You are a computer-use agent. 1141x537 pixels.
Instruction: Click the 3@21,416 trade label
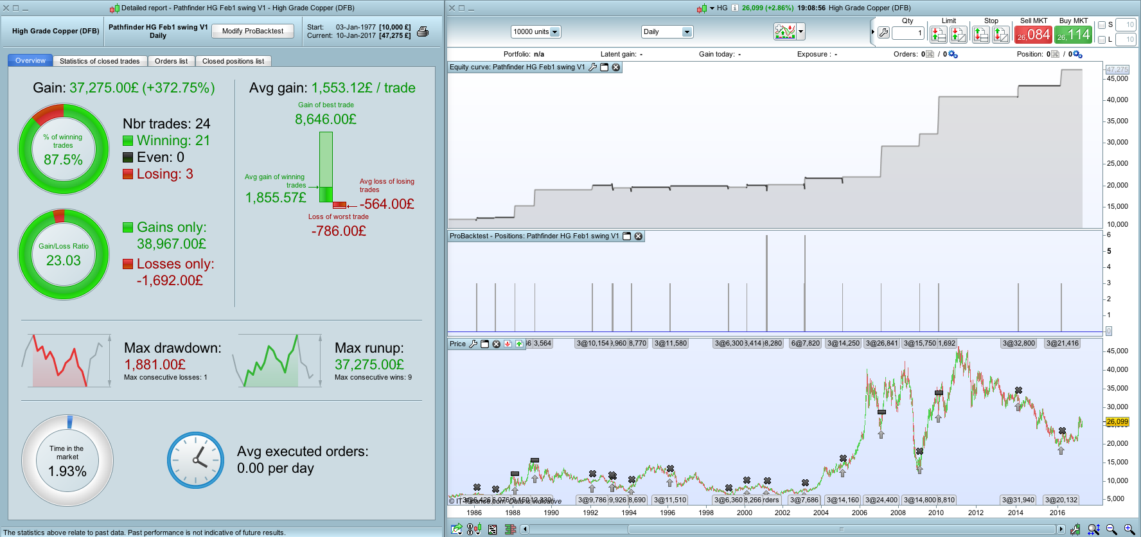pyautogui.click(x=1063, y=344)
